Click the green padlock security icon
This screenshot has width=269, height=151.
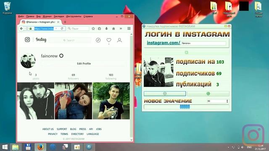(31, 29)
